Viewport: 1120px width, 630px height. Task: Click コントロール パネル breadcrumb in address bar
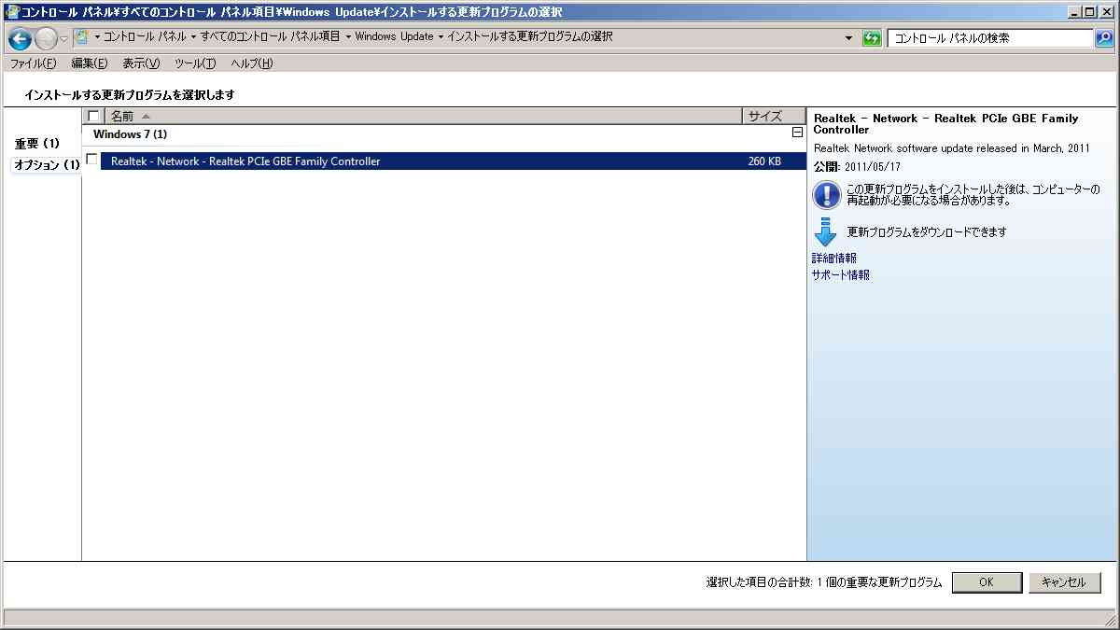pyautogui.click(x=144, y=37)
